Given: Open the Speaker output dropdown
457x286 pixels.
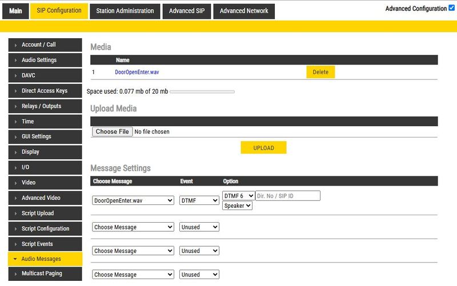Looking at the screenshot, I should pyautogui.click(x=237, y=206).
